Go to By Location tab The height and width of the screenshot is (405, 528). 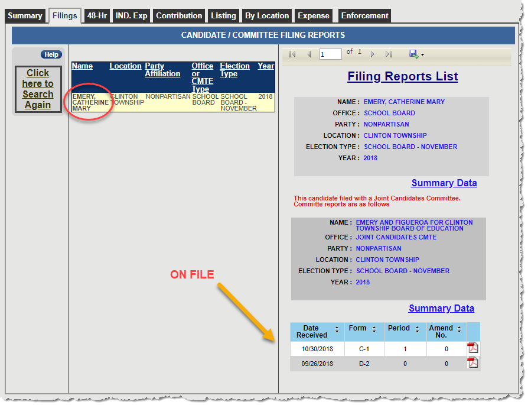tap(267, 16)
